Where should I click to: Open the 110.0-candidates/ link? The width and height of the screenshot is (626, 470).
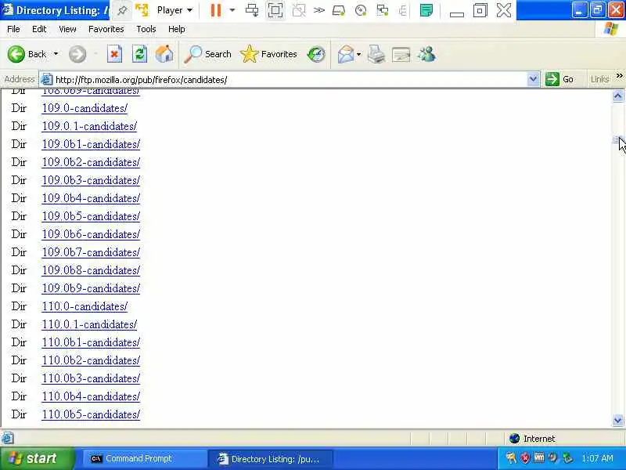(85, 306)
